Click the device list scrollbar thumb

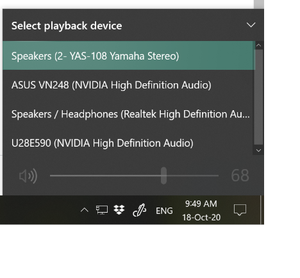pyautogui.click(x=258, y=97)
